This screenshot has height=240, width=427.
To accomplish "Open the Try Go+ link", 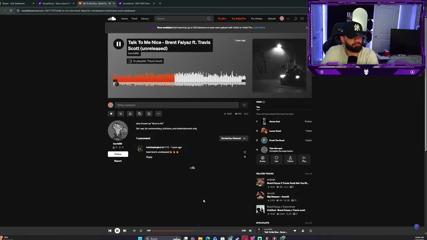I will pyautogui.click(x=222, y=19).
